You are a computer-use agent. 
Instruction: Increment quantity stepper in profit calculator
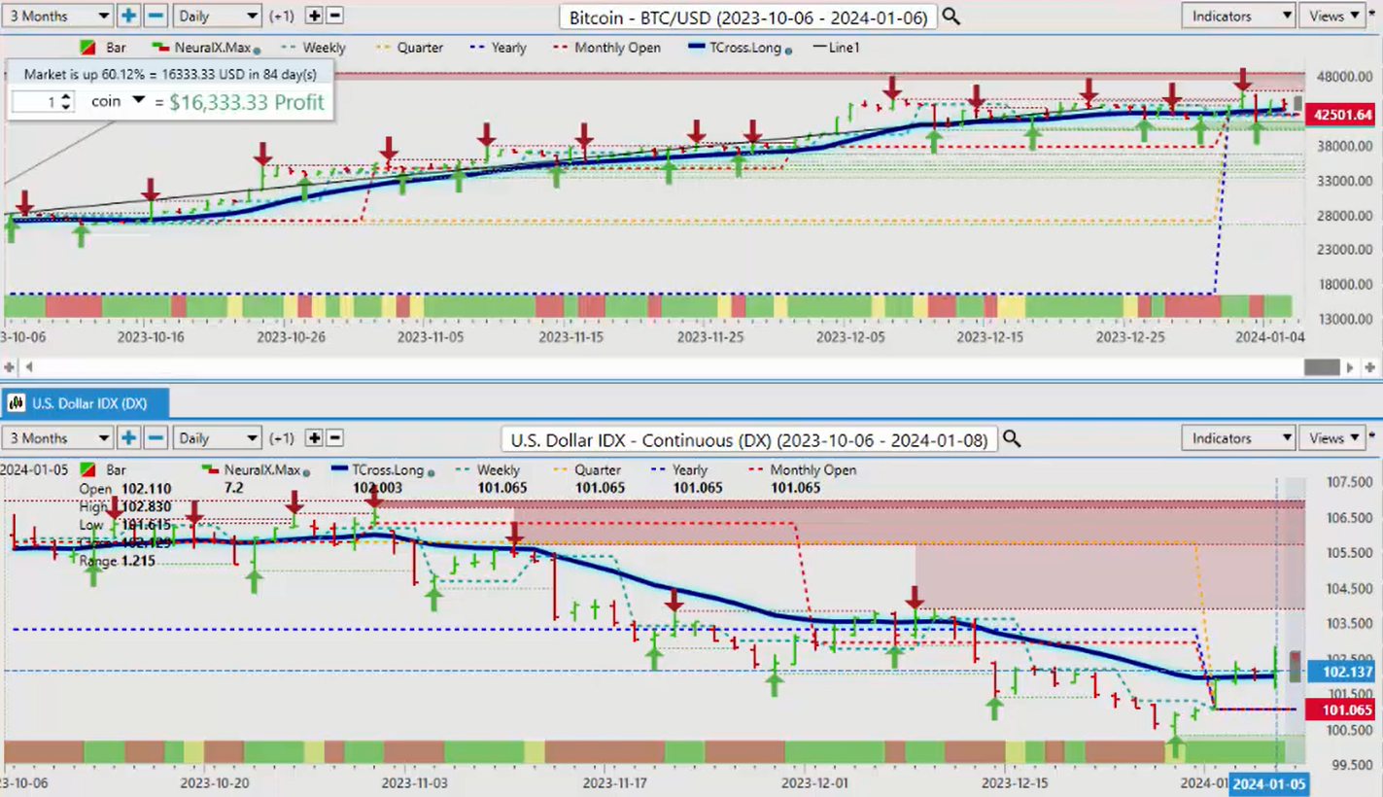(66, 96)
